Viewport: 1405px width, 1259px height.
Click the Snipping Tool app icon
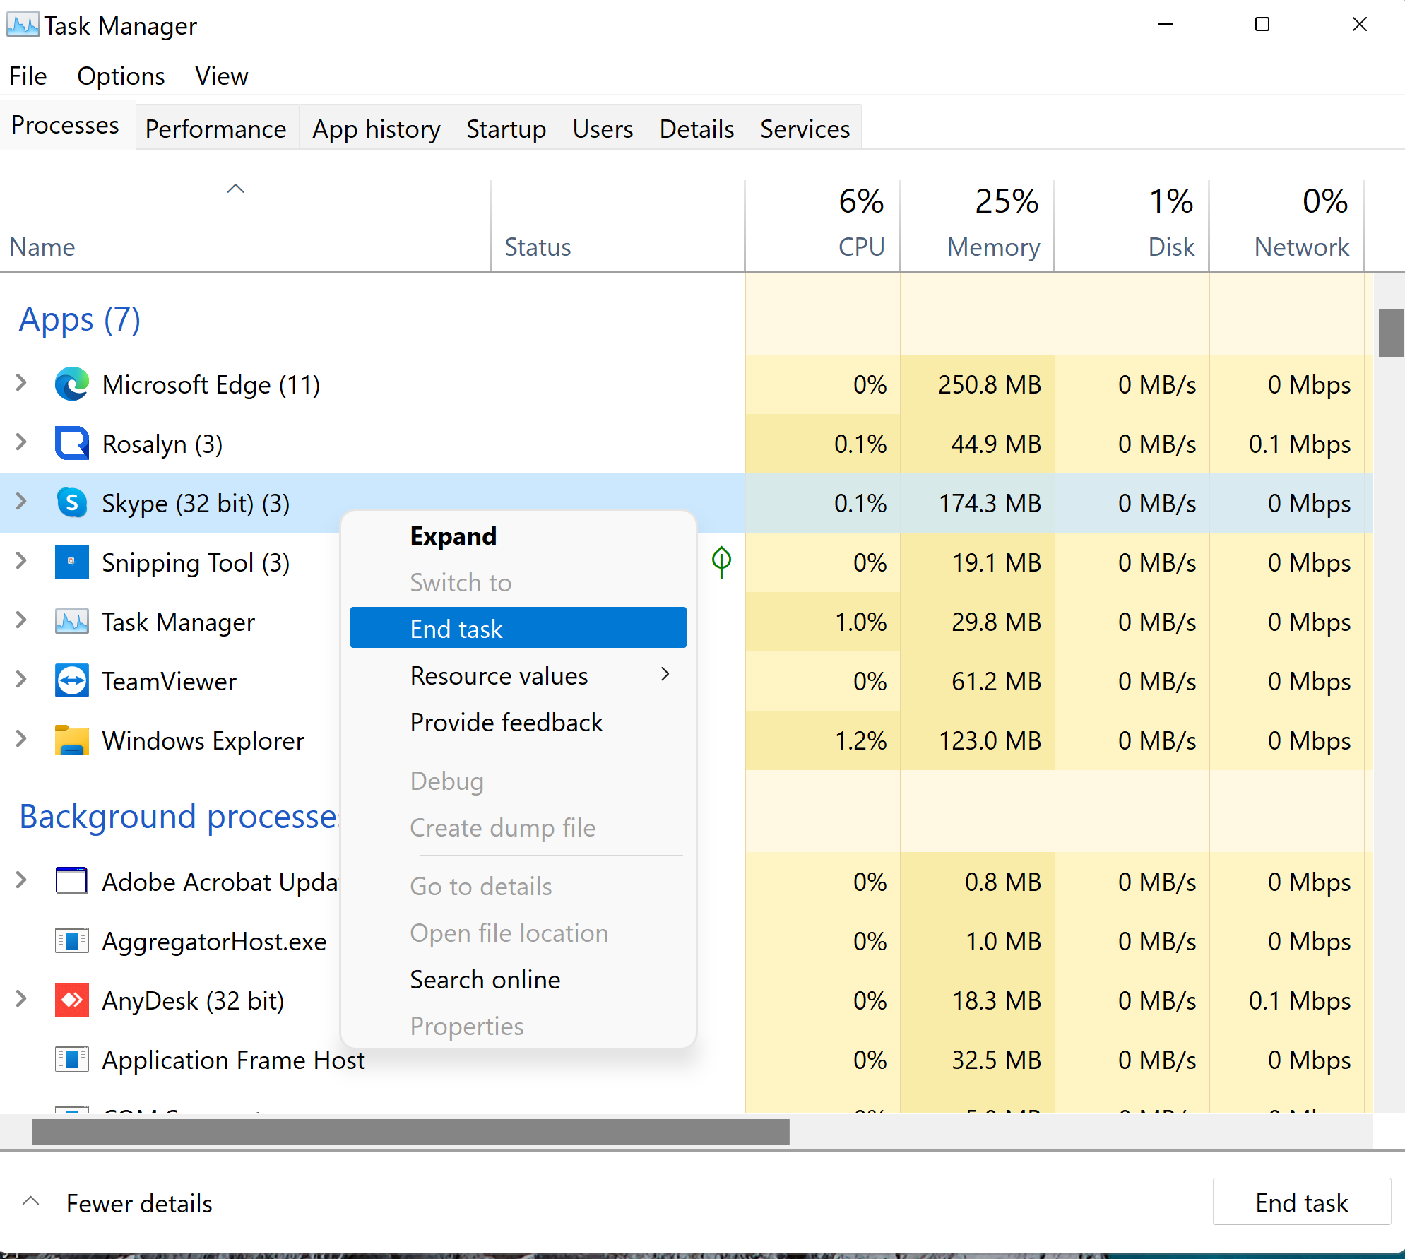click(72, 562)
